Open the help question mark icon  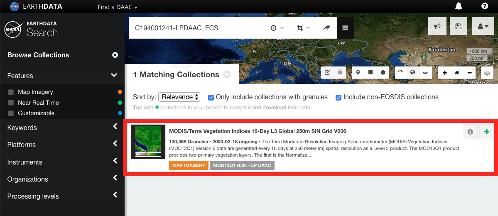click(484, 6)
